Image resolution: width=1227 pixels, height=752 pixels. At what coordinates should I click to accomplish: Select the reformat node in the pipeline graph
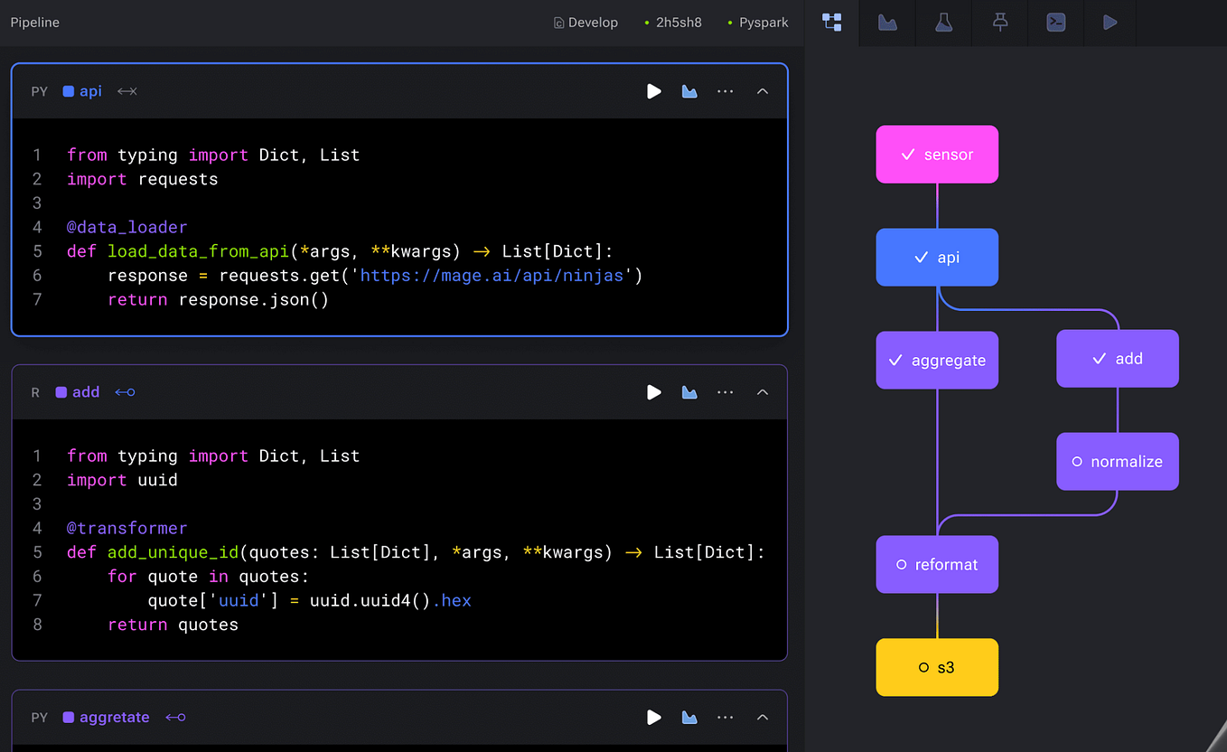coord(937,564)
